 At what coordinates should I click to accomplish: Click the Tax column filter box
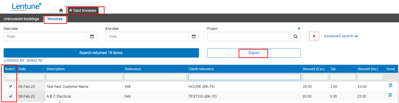tap(343, 77)
